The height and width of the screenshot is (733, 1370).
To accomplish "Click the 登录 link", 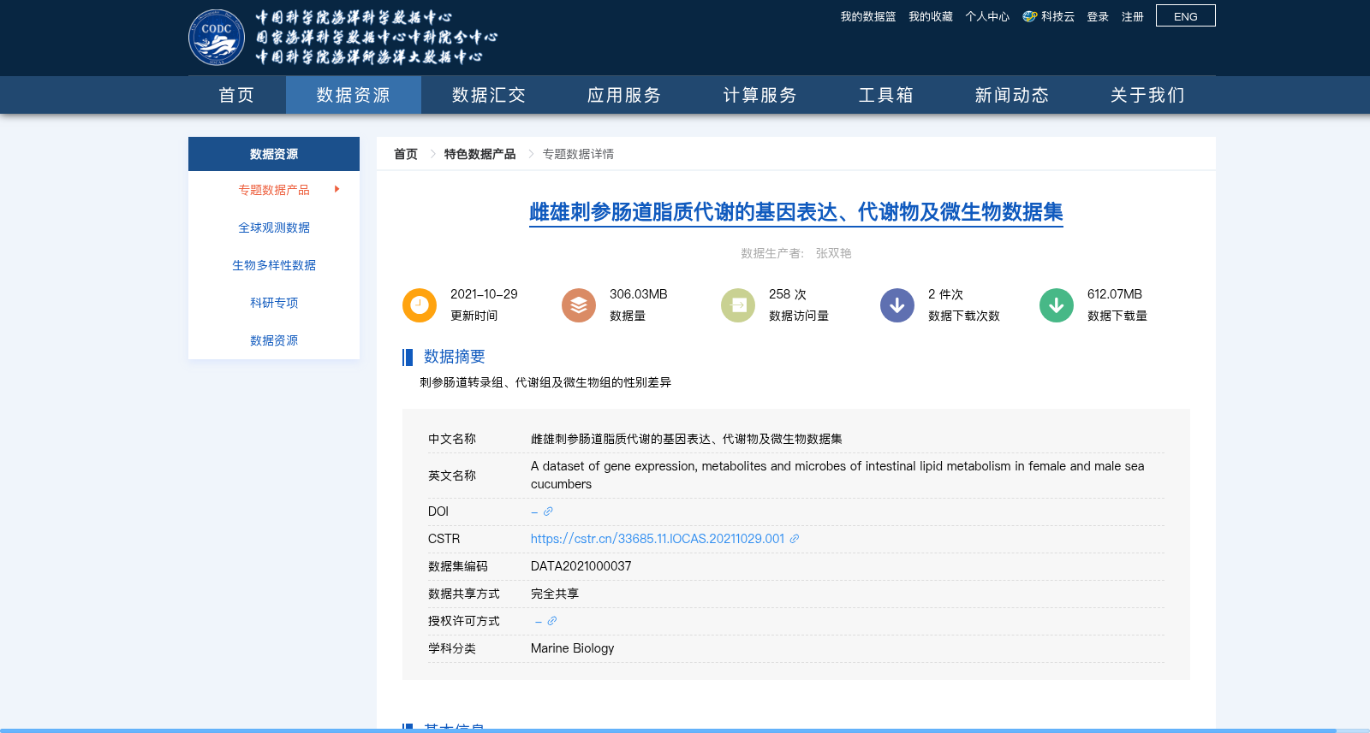I will [1098, 16].
